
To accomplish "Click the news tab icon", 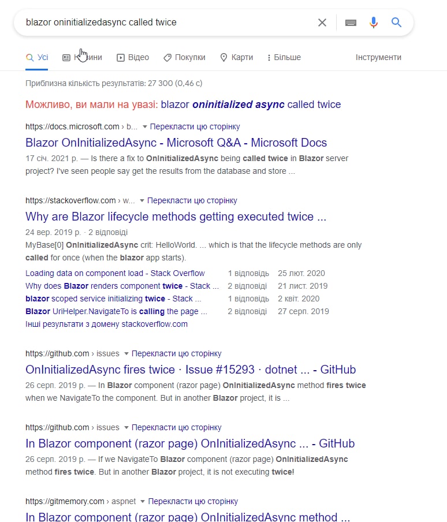I will tap(66, 58).
